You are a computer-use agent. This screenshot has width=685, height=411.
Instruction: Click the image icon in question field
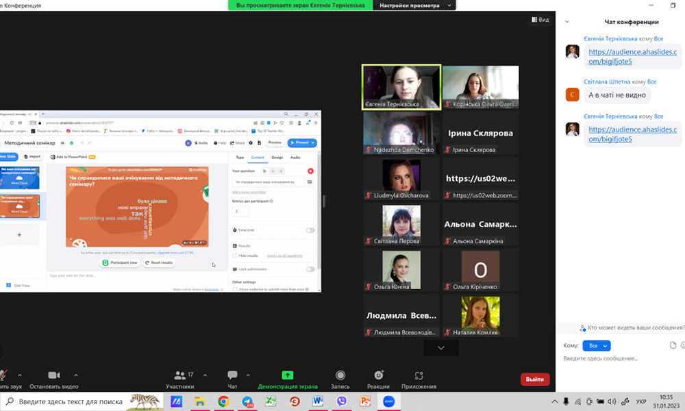310,182
